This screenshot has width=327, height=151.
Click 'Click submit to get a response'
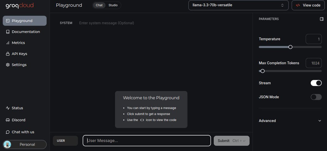pyautogui.click(x=149, y=114)
